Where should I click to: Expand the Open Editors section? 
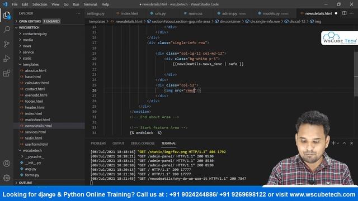49,21
